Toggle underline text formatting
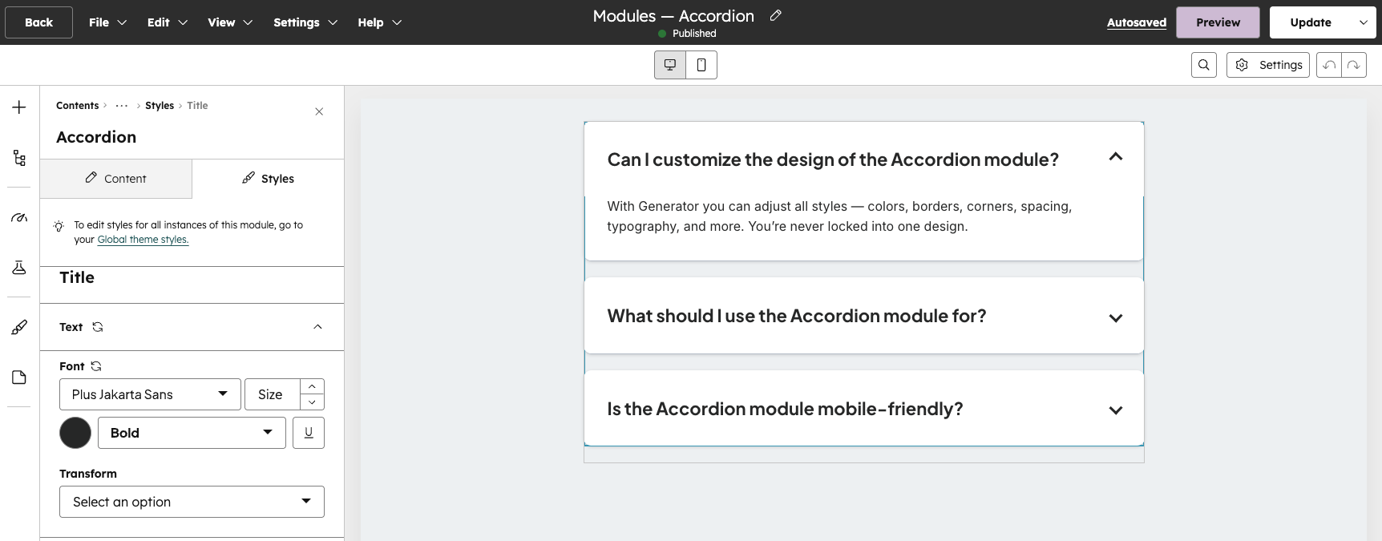Image resolution: width=1382 pixels, height=541 pixels. (x=309, y=433)
